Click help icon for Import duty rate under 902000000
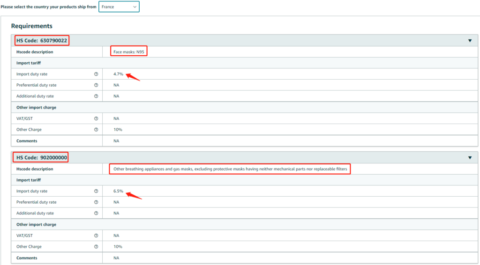 tap(96, 191)
